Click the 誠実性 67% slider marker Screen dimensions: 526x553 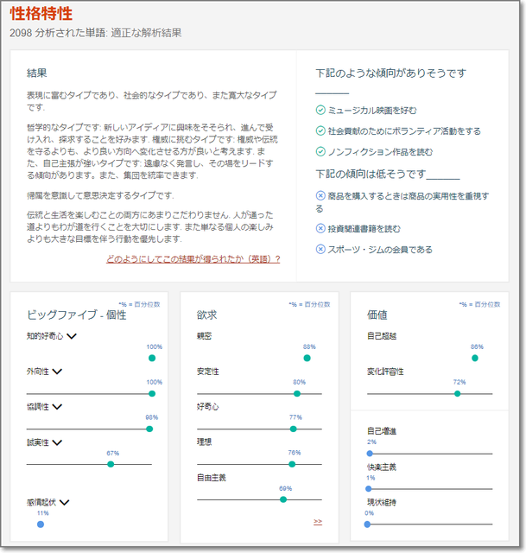(111, 464)
